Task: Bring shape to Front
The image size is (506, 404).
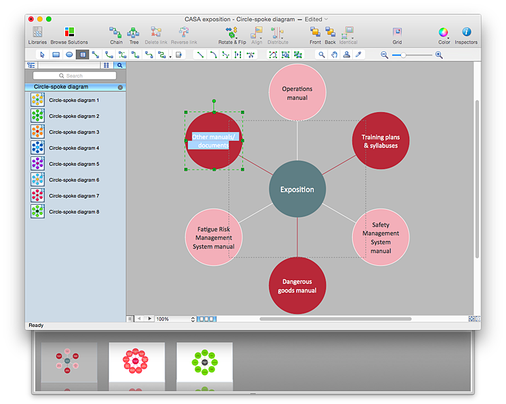Action: click(x=315, y=32)
